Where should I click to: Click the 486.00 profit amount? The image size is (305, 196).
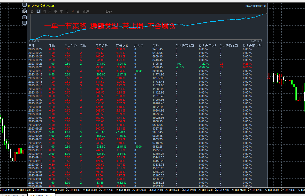(100, 158)
